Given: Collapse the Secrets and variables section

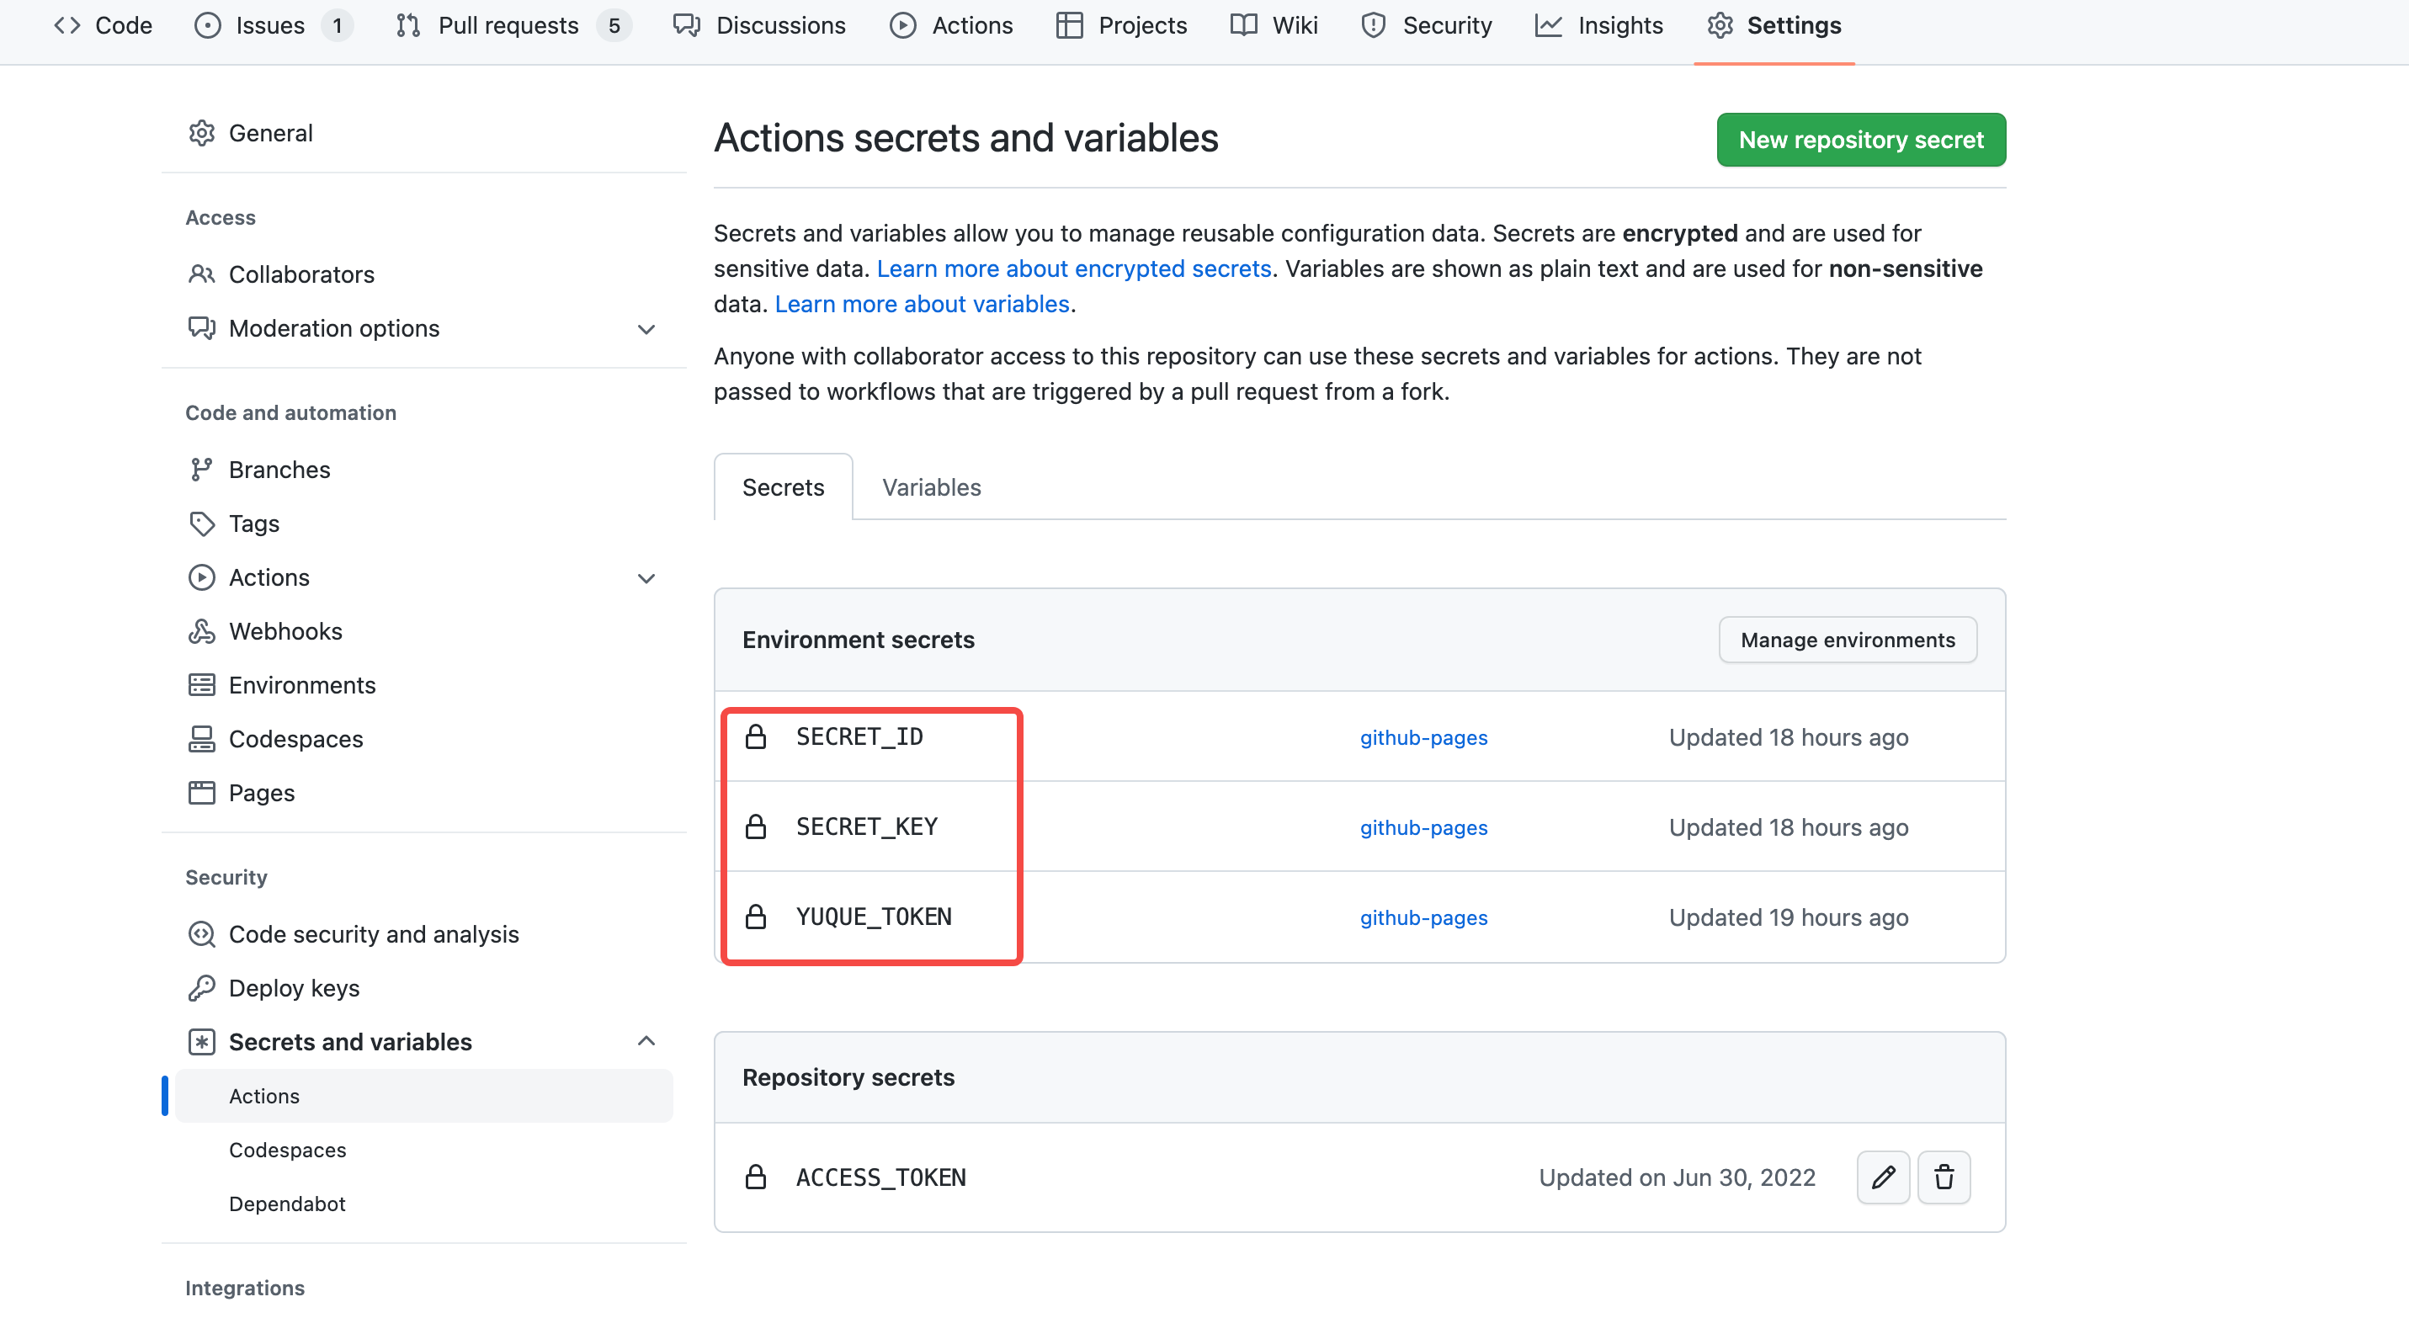Looking at the screenshot, I should (x=646, y=1041).
